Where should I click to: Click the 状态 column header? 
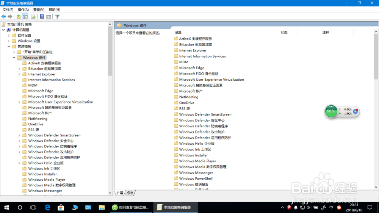point(284,32)
